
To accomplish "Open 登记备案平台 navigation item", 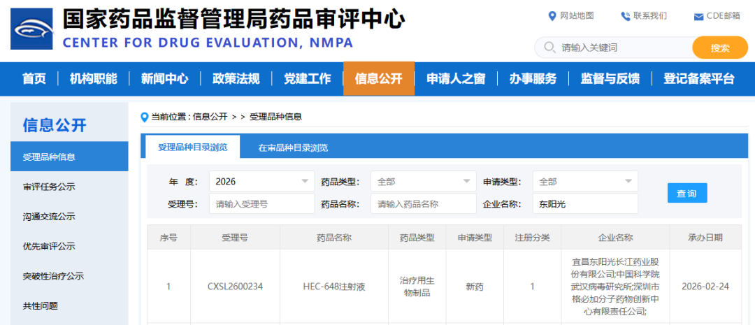I will [699, 78].
